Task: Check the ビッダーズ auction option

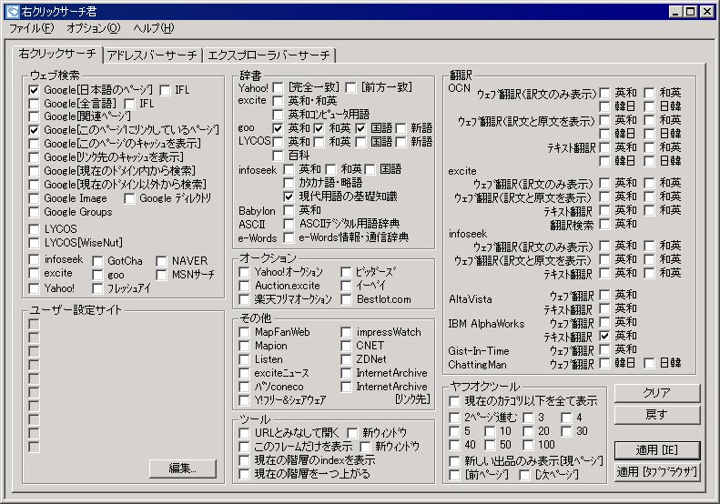Action: 346,272
